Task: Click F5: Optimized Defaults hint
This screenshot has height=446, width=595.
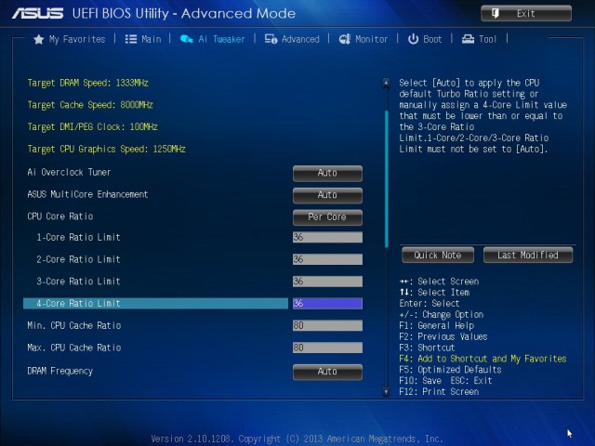Action: pos(450,370)
